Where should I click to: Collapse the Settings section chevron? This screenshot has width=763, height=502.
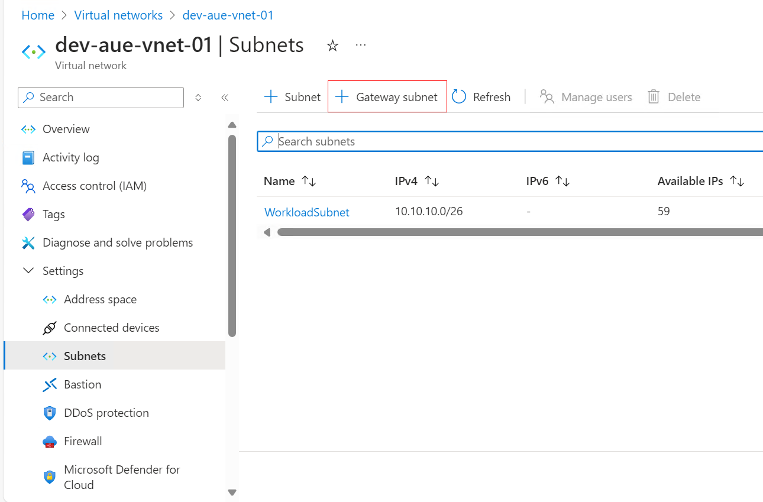28,270
